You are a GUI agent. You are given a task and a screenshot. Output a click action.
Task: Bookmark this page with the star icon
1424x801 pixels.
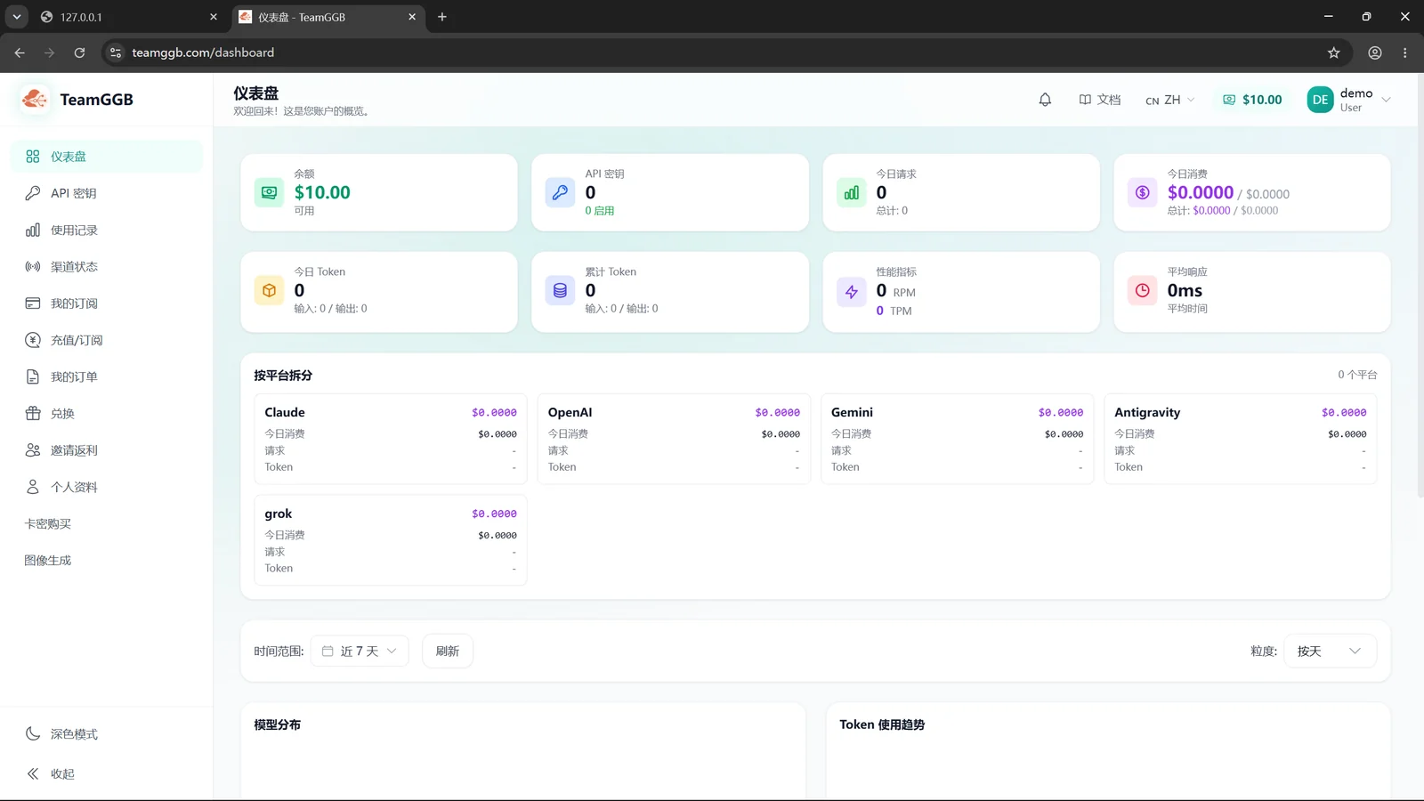point(1333,53)
